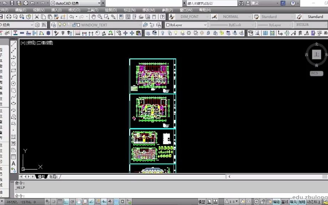Open the Dimension Style icon beside NORMAL
Image resolution: width=328 pixels, height=205 pixels.
click(x=214, y=17)
